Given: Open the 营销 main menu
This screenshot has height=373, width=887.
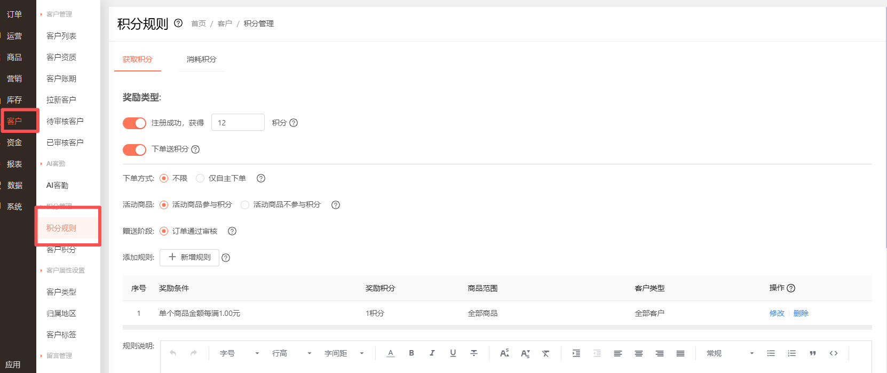Looking at the screenshot, I should [x=14, y=78].
